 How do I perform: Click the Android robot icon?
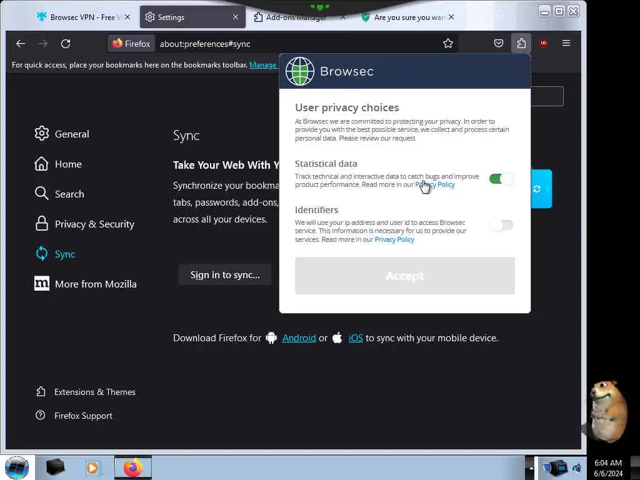coord(271,338)
